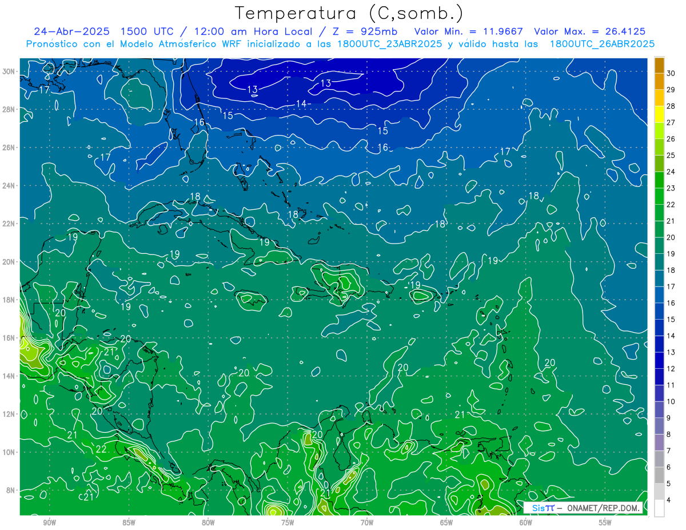This screenshot has height=530, width=686.
Task: Click "Valor Min. = 11.9667" text
Action: [469, 31]
